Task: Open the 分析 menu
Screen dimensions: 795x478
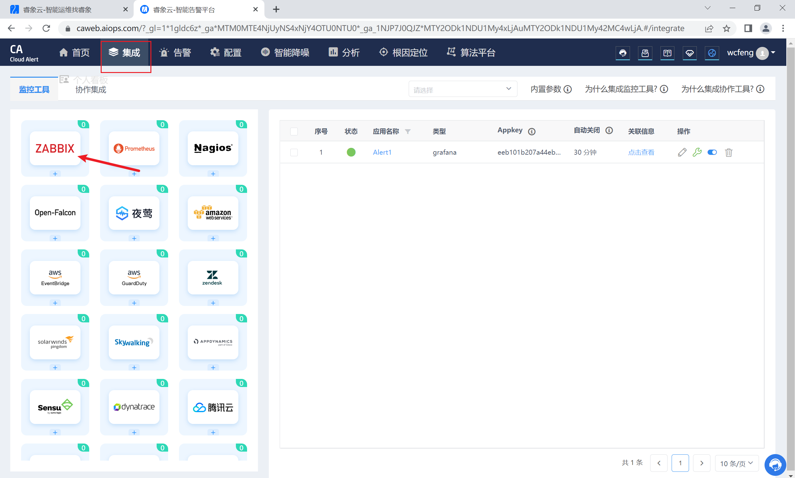Action: (344, 52)
